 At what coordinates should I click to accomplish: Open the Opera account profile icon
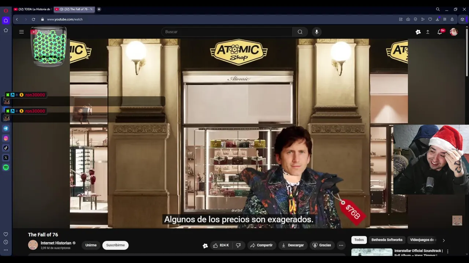[x=452, y=19]
